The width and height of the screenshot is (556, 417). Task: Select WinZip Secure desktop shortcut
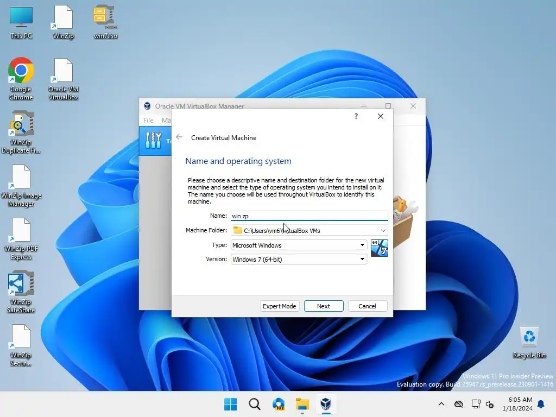tap(21, 345)
